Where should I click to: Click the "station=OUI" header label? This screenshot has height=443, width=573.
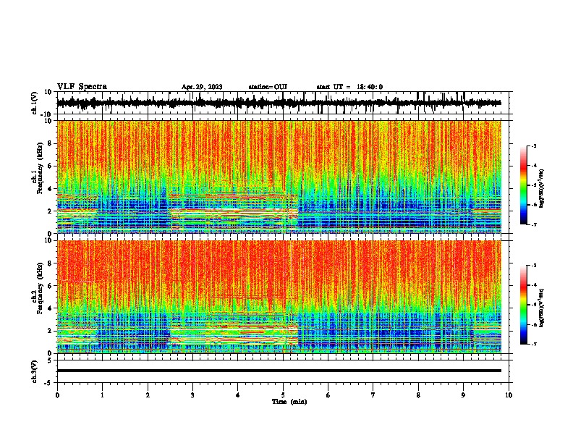pyautogui.click(x=268, y=87)
